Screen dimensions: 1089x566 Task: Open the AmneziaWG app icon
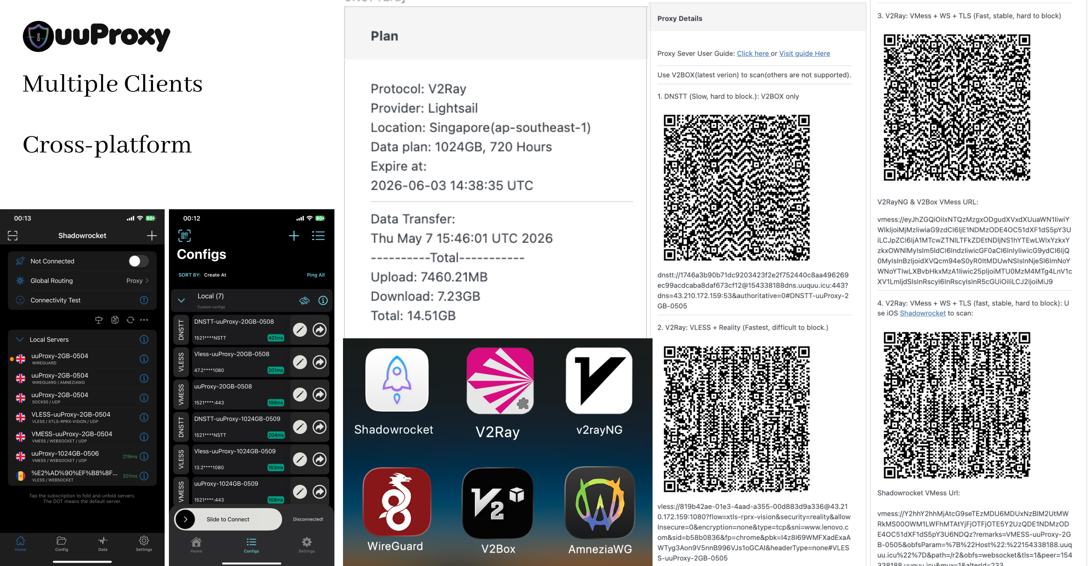599,503
